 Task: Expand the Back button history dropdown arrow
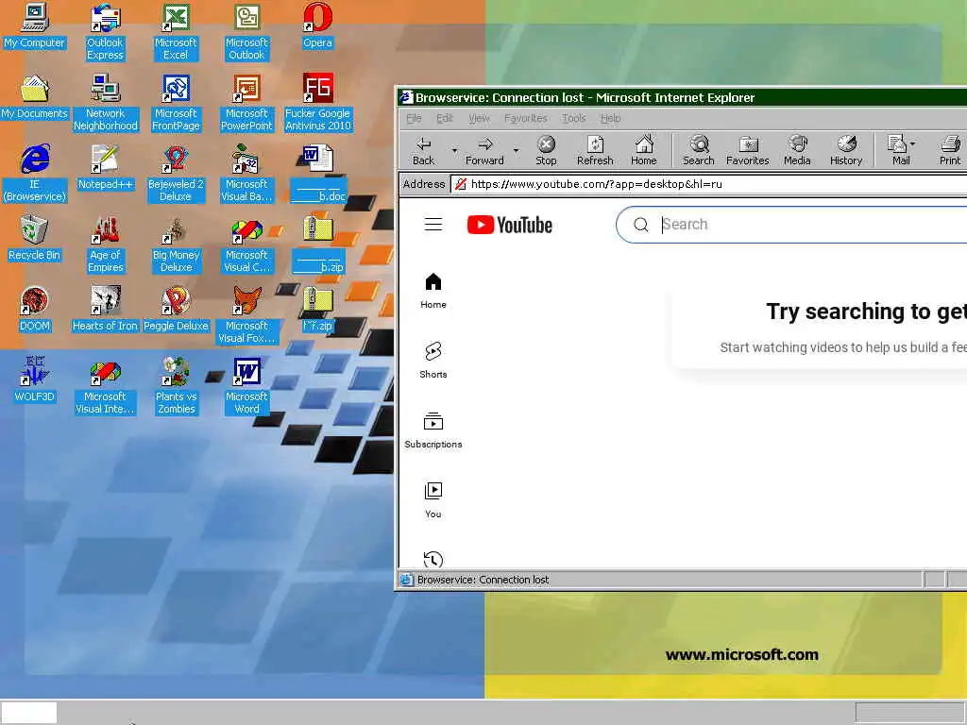point(454,150)
